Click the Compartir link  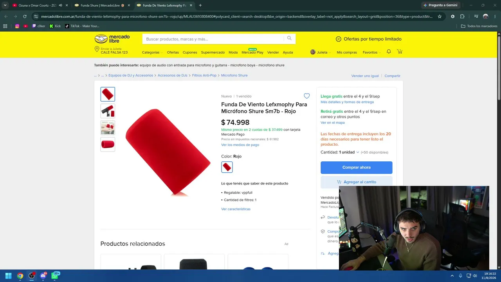(393, 76)
